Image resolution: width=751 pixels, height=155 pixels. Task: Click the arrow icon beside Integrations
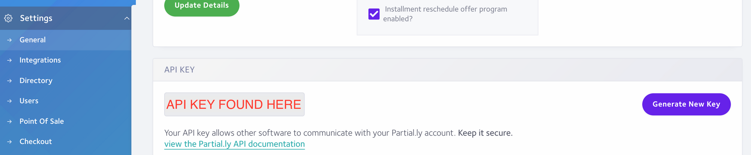(x=9, y=60)
